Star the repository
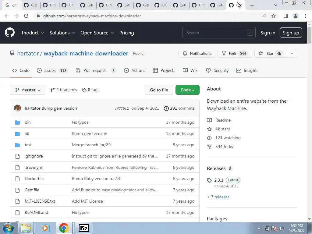This screenshot has height=234, width=312. pos(271,53)
